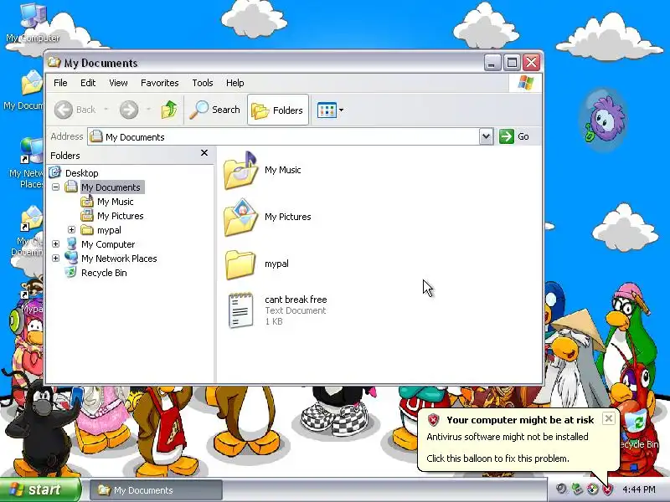
Task: Expand the mypal tree node
Action: click(71, 229)
